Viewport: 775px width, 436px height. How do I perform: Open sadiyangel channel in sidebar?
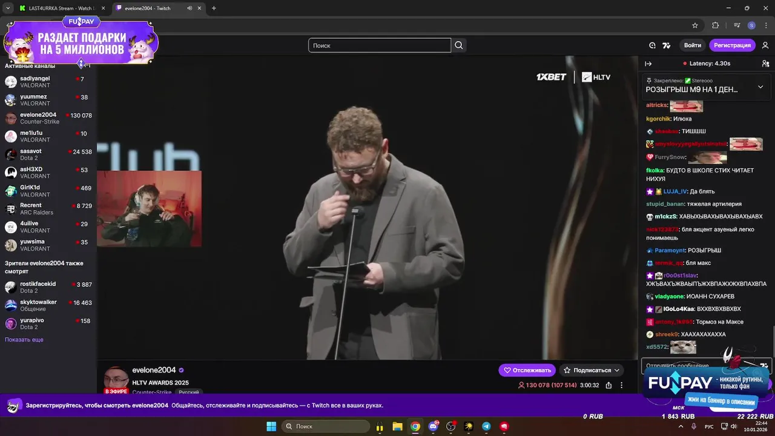click(x=48, y=82)
